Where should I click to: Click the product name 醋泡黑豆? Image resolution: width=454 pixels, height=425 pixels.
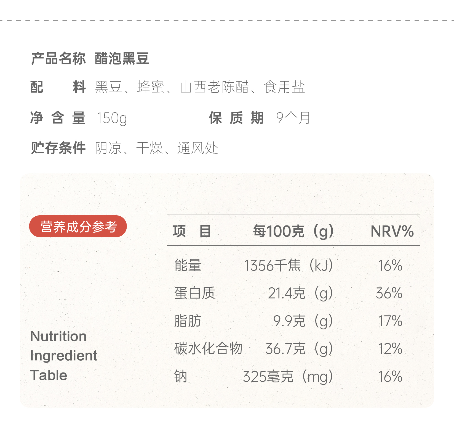[122, 59]
